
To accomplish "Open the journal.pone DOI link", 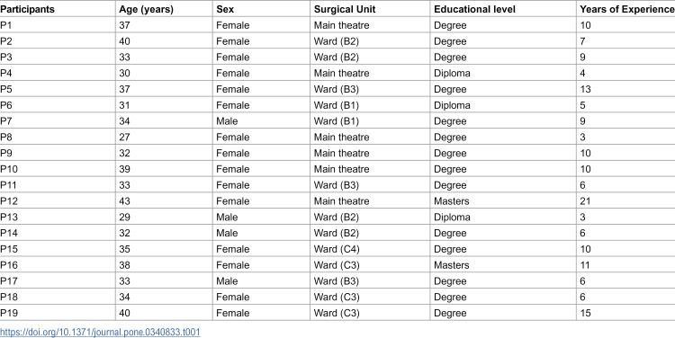I will tap(100, 332).
